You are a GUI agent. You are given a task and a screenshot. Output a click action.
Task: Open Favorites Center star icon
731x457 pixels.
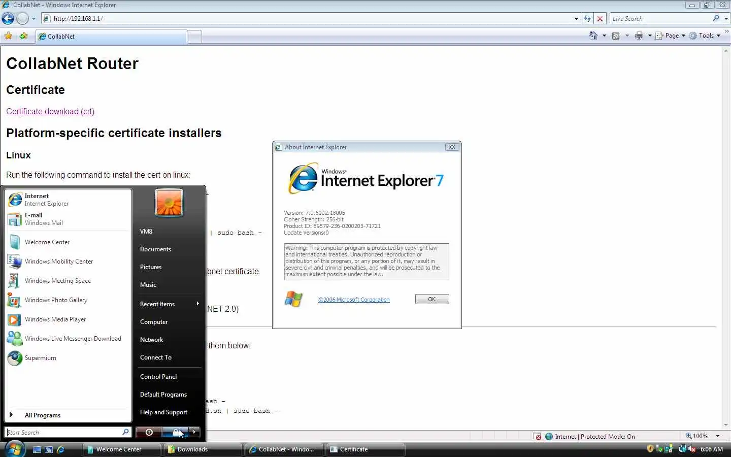(x=8, y=36)
